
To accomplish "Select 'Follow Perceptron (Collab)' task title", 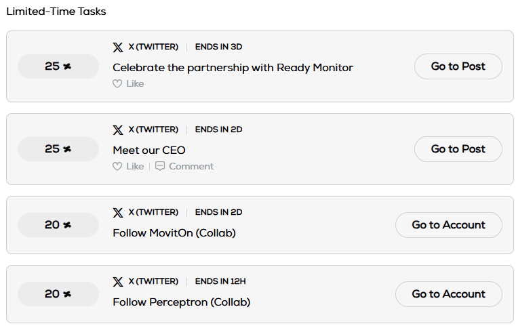I will (181, 302).
